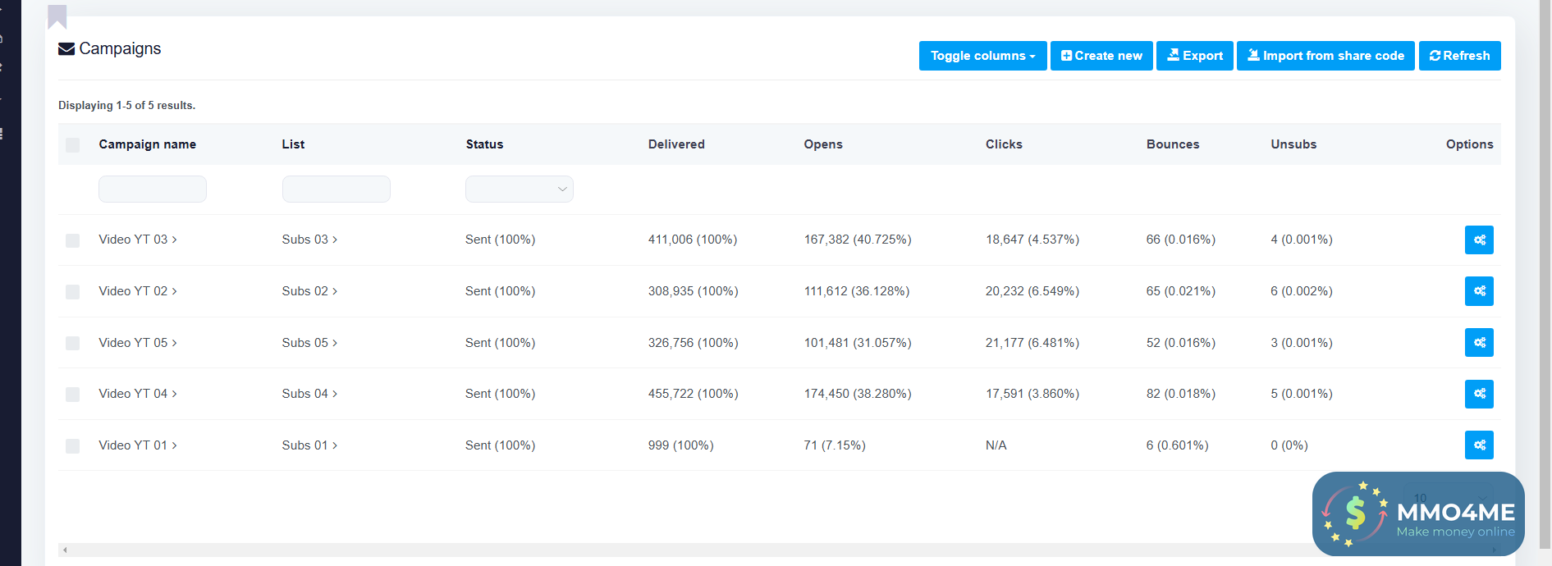Click the Clicks column header
This screenshot has width=1552, height=566.
click(x=1004, y=144)
